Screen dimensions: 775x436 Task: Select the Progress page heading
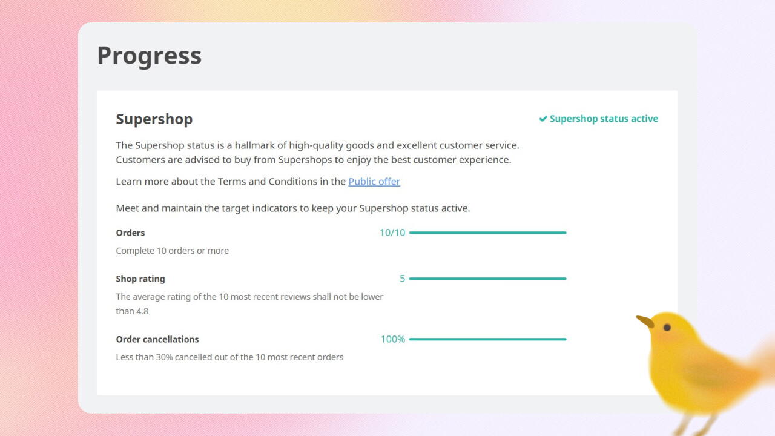tap(149, 56)
